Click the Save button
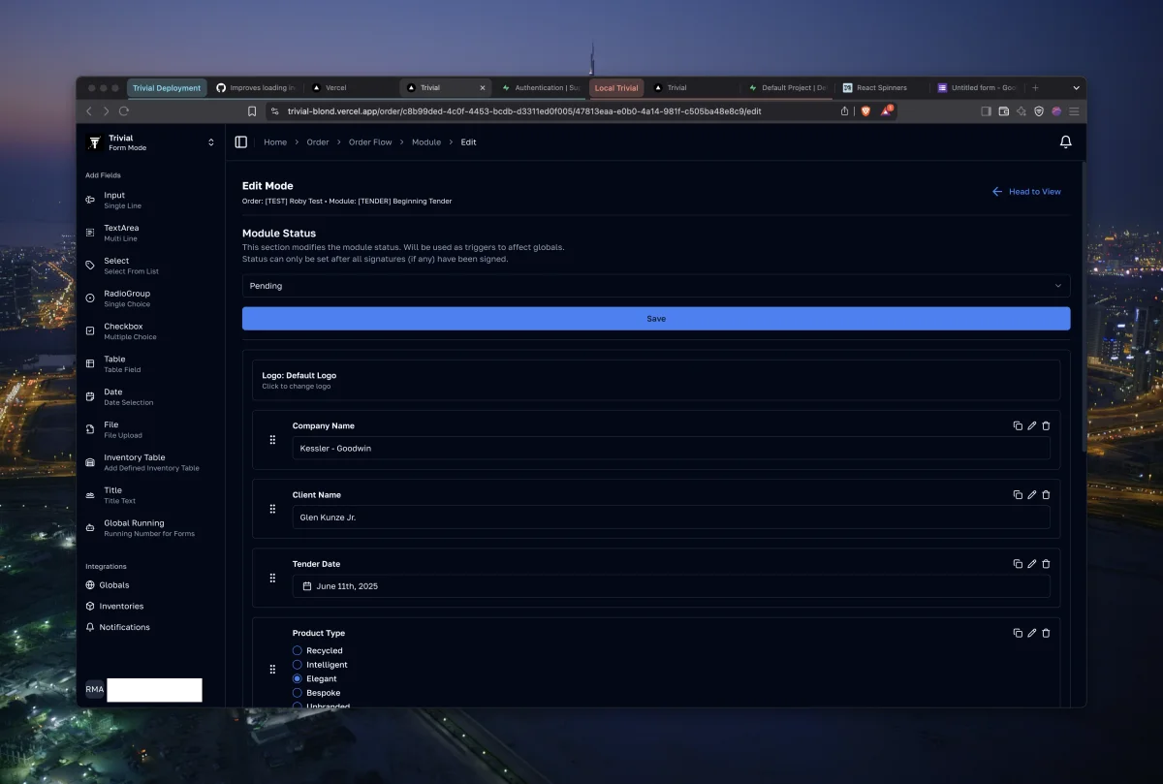 click(x=655, y=318)
